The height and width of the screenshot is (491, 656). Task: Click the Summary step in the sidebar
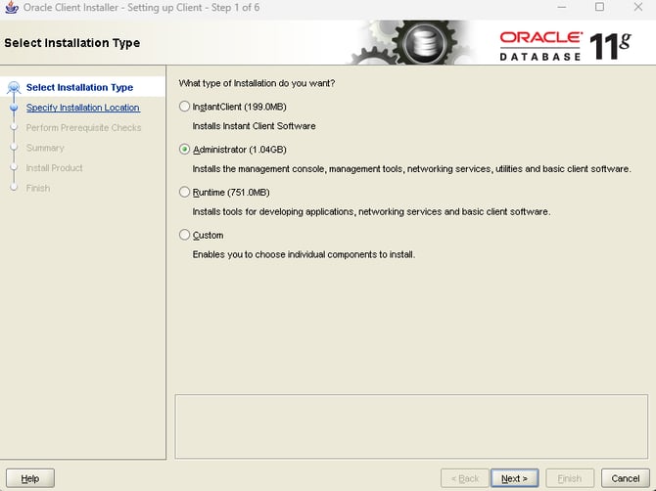coord(45,148)
